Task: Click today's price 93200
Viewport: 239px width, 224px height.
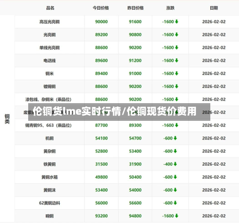Action: 101,216
